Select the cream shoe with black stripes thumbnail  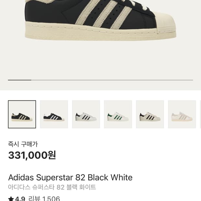pos(150,114)
